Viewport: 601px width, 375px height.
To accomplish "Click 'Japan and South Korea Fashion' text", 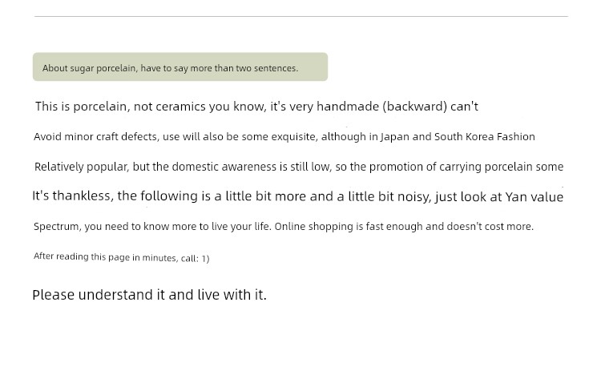I will 458,137.
